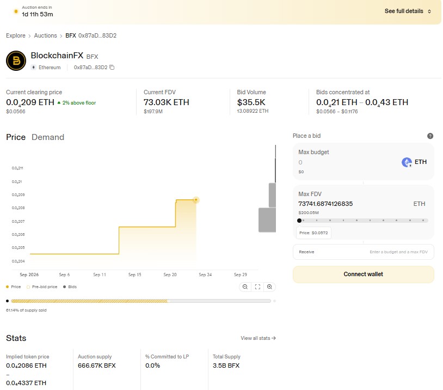This screenshot has height=390, width=443.
Task: Click Connect wallet button
Action: click(364, 275)
